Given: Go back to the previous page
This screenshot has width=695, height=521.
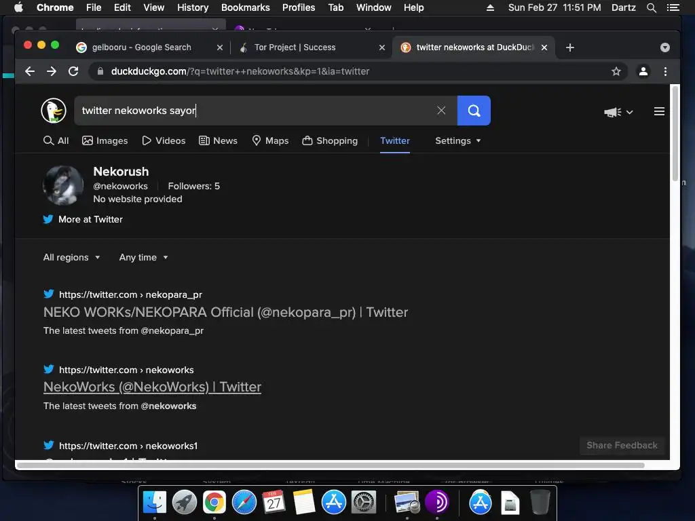Looking at the screenshot, I should tap(30, 71).
